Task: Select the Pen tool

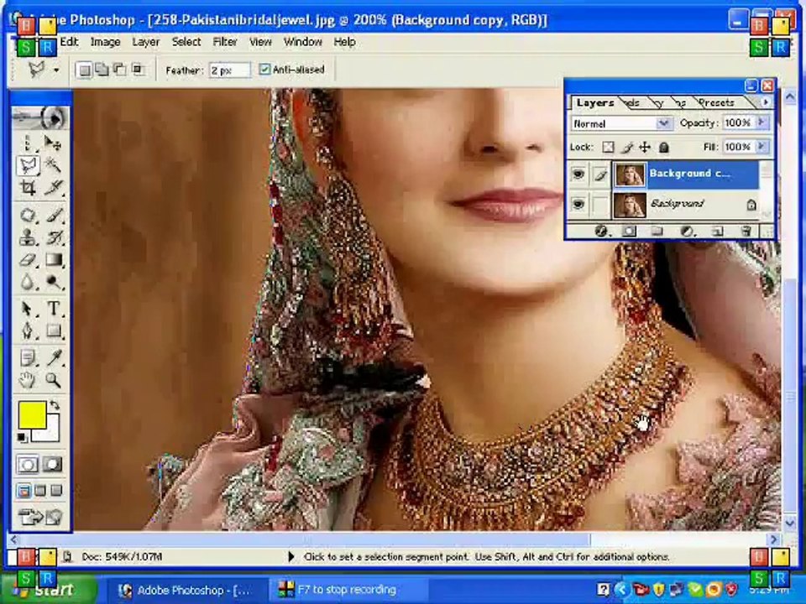Action: tap(28, 331)
